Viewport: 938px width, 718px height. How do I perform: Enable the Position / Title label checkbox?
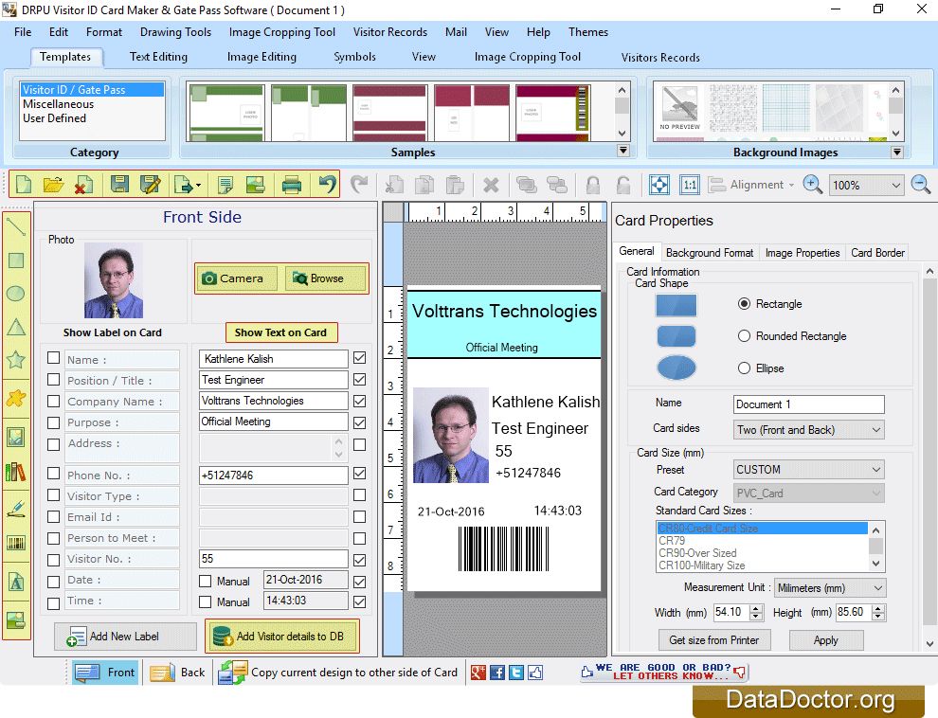[x=53, y=379]
